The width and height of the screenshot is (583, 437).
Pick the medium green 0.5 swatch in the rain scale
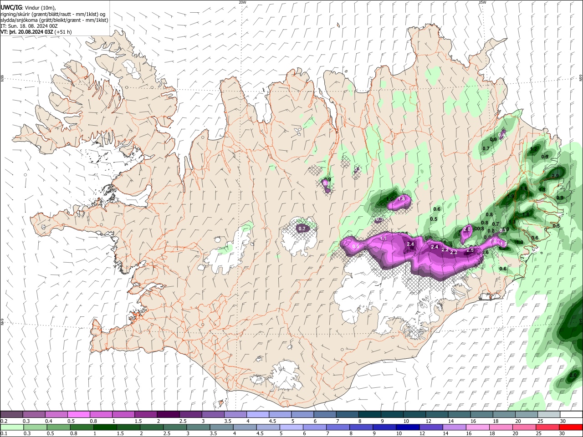[x=58, y=427]
